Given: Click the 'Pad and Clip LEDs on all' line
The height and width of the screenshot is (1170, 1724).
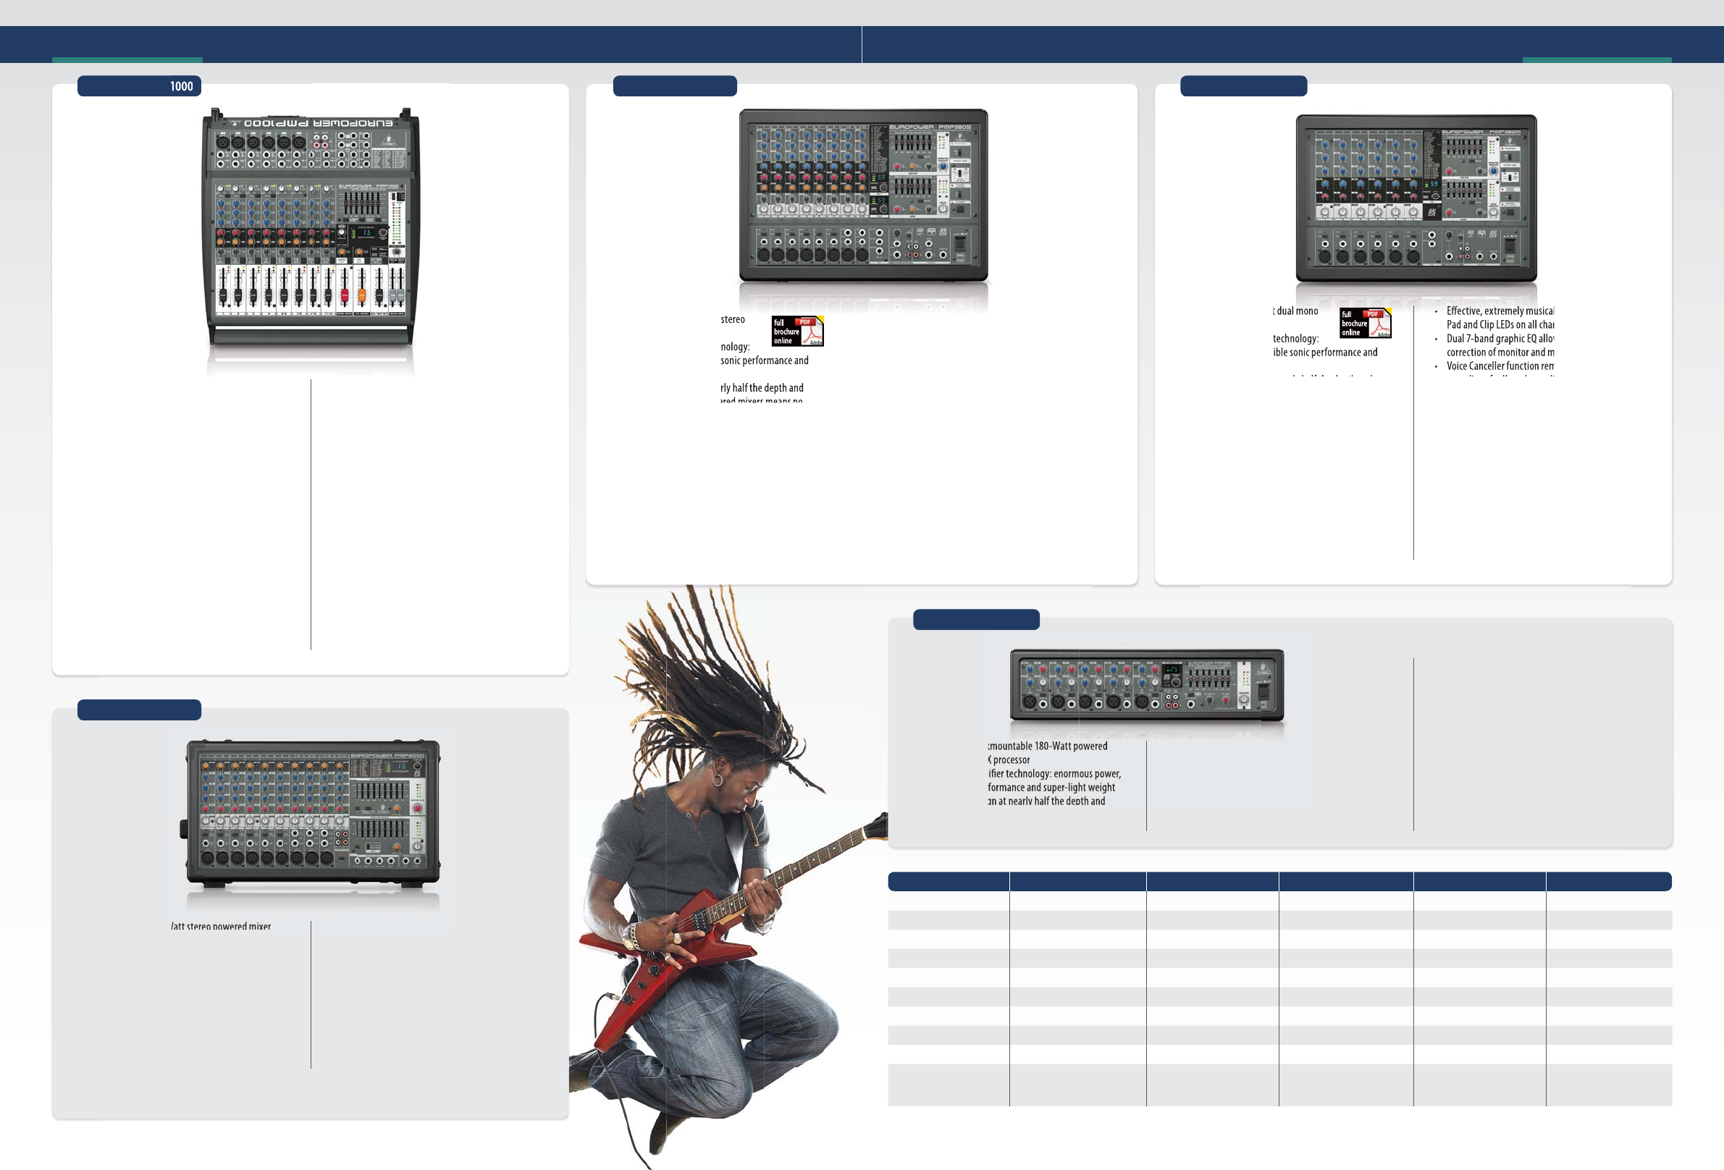Looking at the screenshot, I should (x=1500, y=325).
